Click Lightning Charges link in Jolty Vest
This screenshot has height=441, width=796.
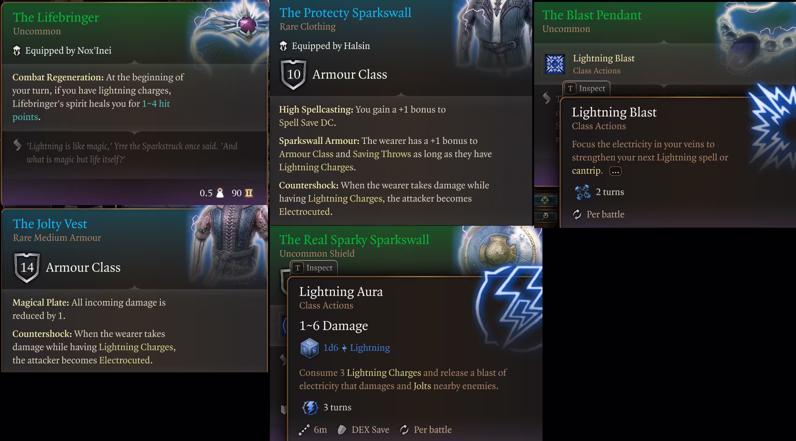136,347
